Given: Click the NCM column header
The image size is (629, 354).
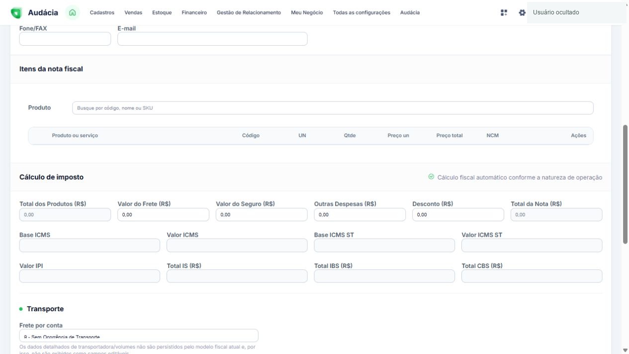Looking at the screenshot, I should point(493,136).
